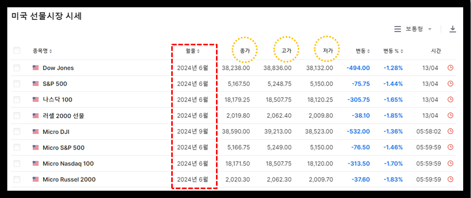Click the -37.60 change value
This screenshot has width=471, height=198.
361,179
